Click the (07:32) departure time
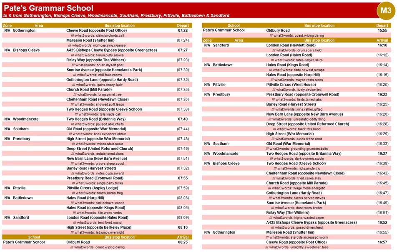The image size is (397, 252). [183, 80]
